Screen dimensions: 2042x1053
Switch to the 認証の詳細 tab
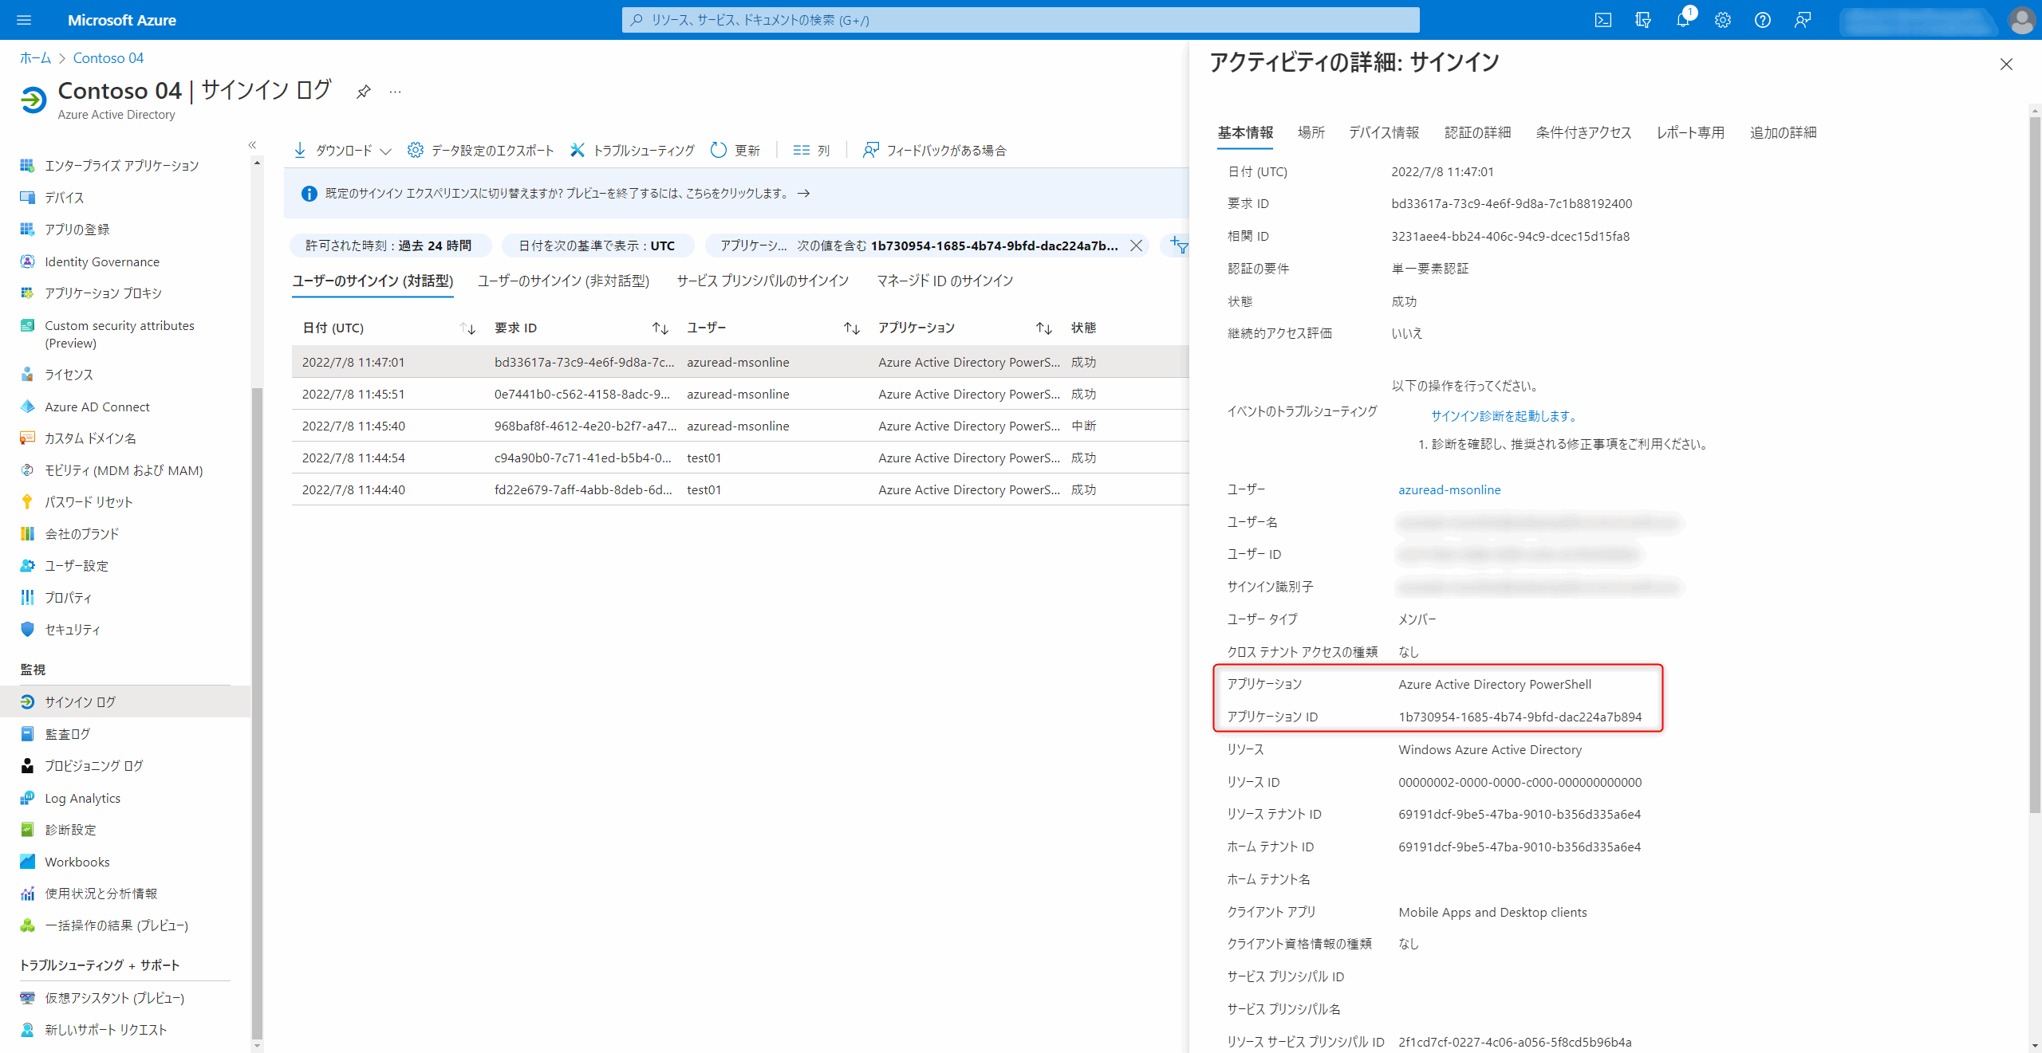pos(1477,132)
